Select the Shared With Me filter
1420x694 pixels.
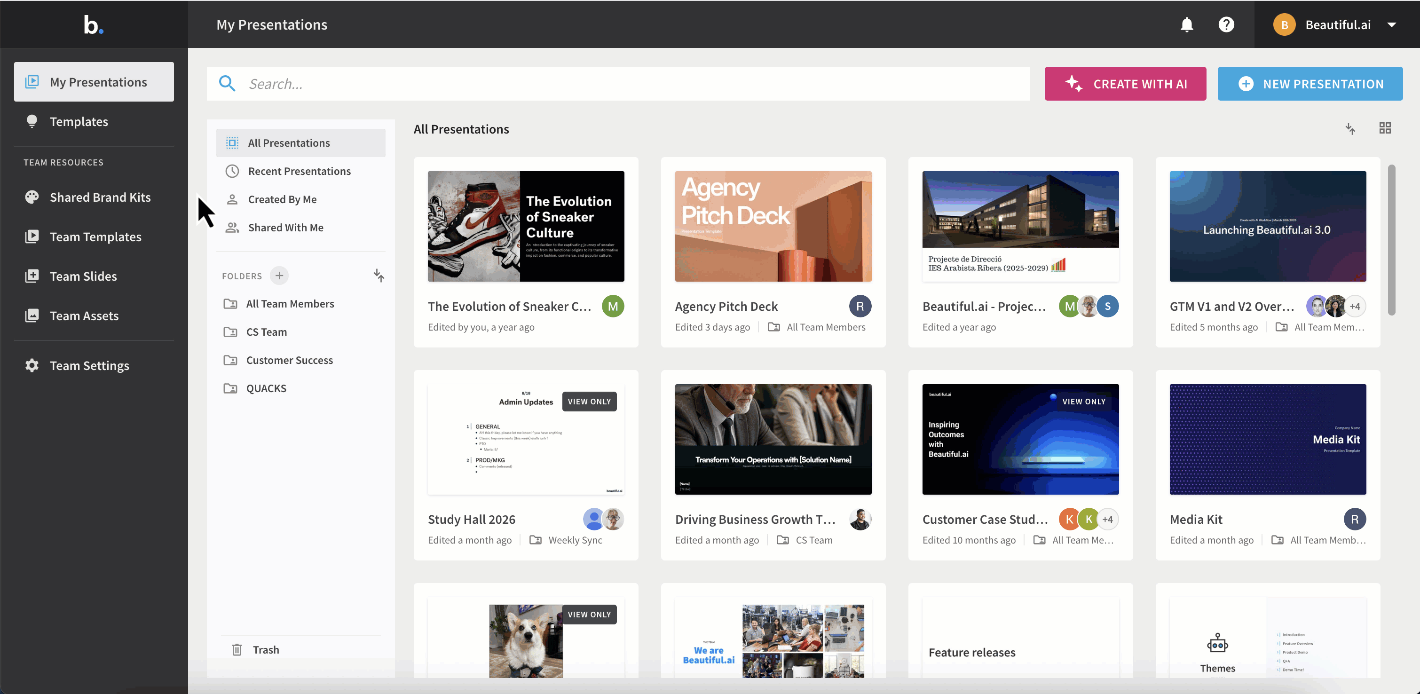(x=301, y=227)
